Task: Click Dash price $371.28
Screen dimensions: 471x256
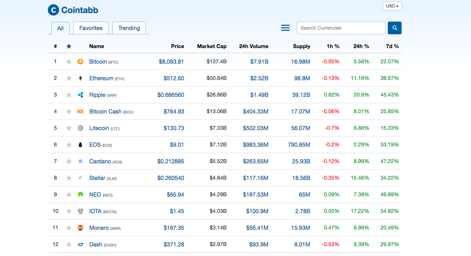Action: (x=174, y=244)
